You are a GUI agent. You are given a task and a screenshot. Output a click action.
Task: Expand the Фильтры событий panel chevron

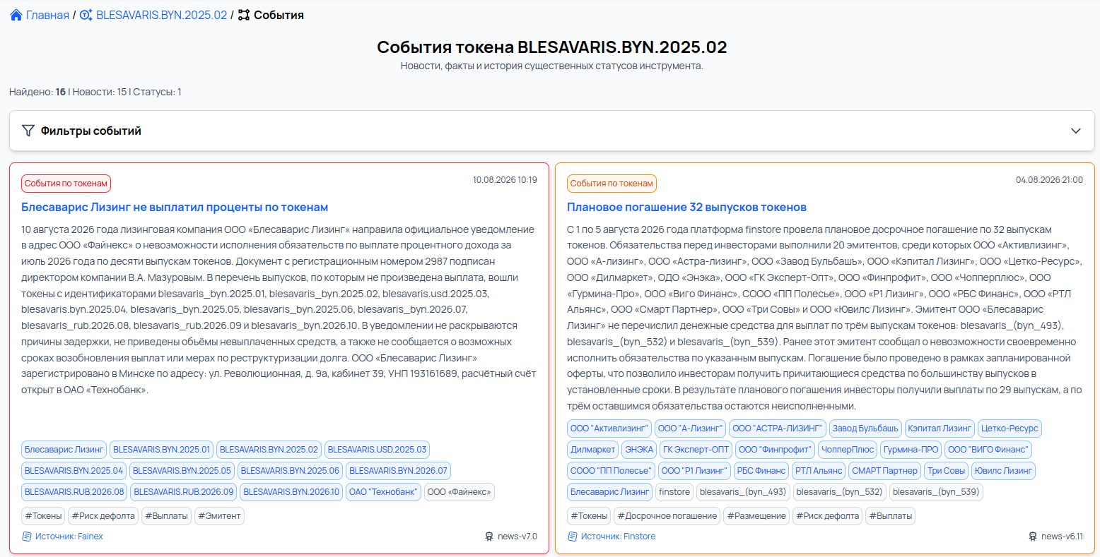(1076, 131)
